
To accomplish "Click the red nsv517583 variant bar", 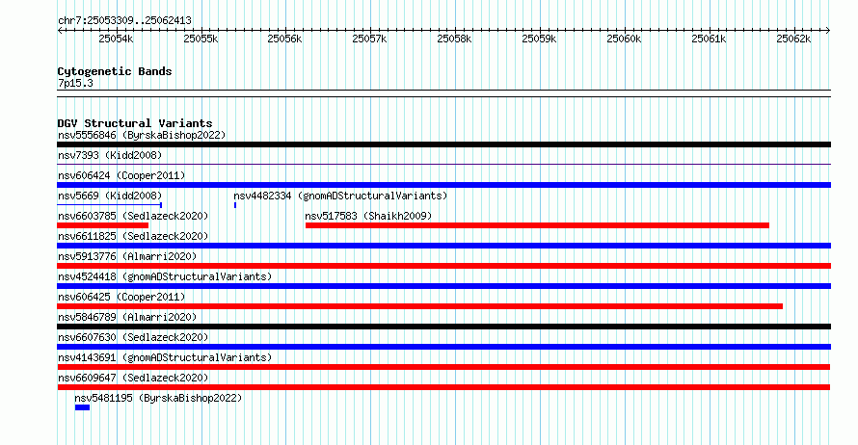I will coord(537,225).
